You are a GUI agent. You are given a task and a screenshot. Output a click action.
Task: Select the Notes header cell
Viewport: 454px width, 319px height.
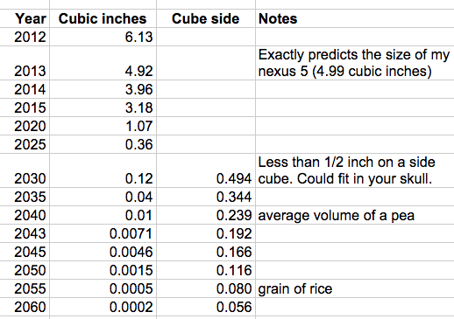[355, 18]
